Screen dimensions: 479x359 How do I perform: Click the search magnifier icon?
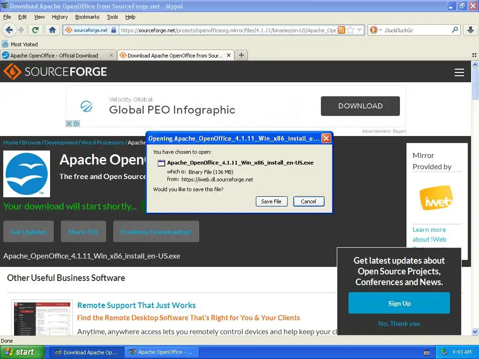(x=455, y=30)
